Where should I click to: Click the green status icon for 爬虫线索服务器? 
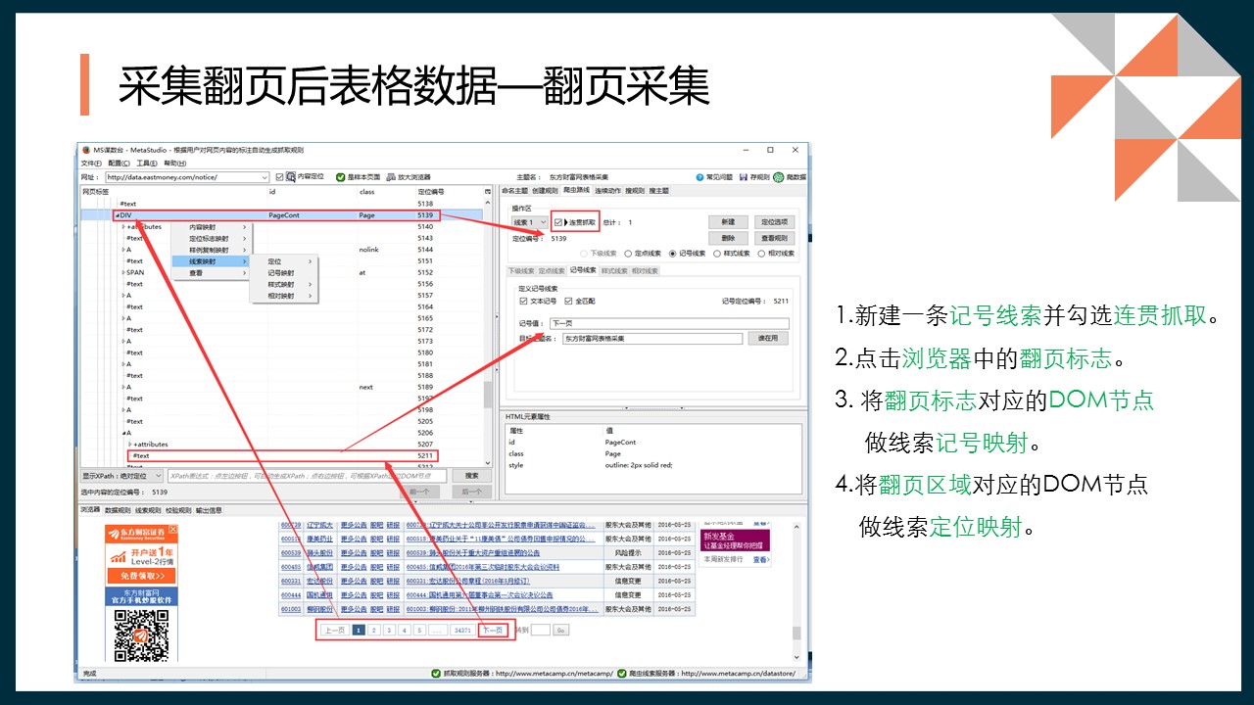tap(622, 673)
